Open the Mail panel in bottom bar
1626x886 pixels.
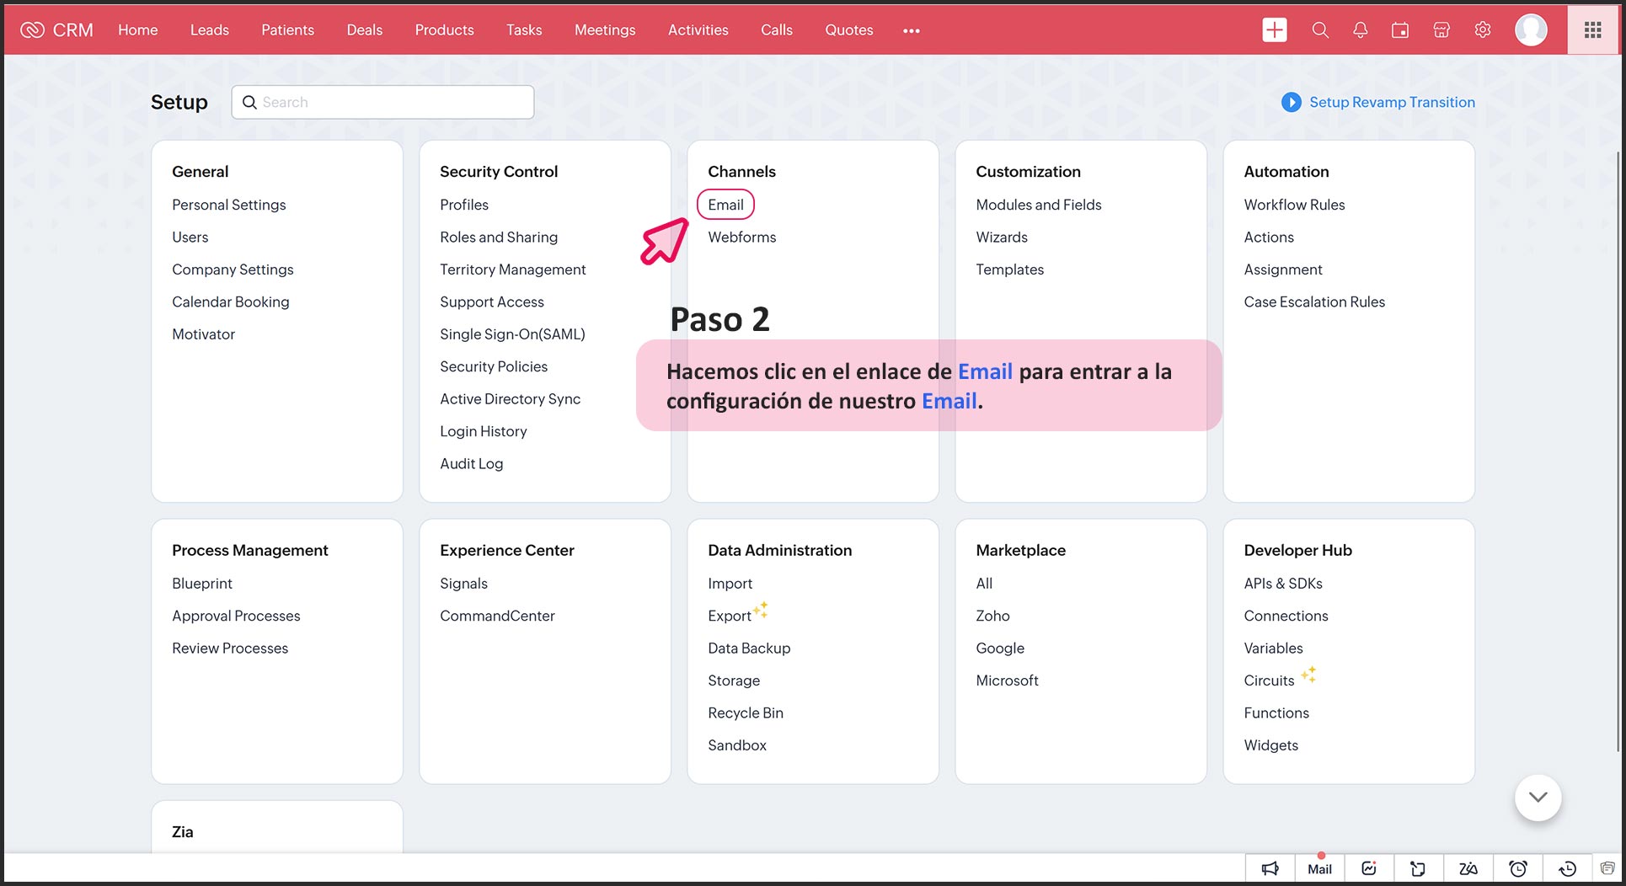pyautogui.click(x=1319, y=868)
